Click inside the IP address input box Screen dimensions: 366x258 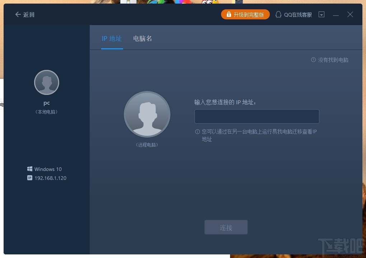(x=257, y=116)
